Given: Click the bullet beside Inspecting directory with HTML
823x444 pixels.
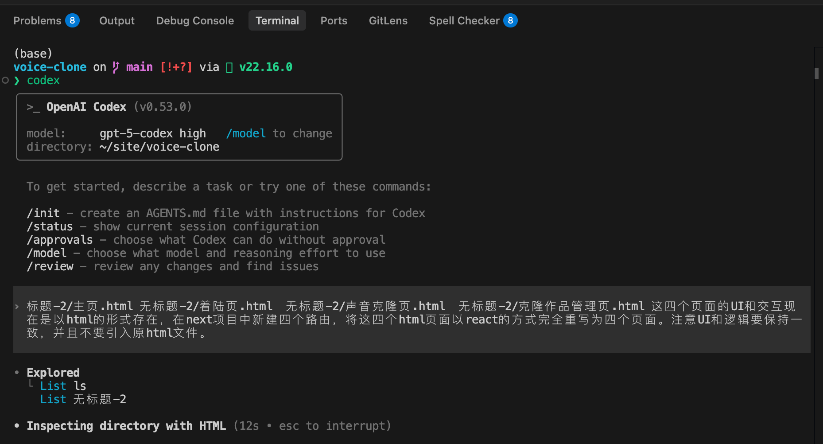Looking at the screenshot, I should pyautogui.click(x=16, y=425).
